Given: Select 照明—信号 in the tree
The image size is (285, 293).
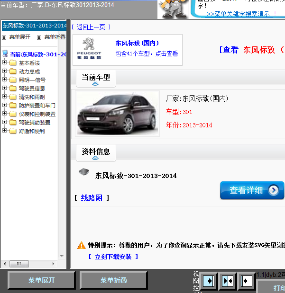Looking at the screenshot, I should click(x=32, y=80).
